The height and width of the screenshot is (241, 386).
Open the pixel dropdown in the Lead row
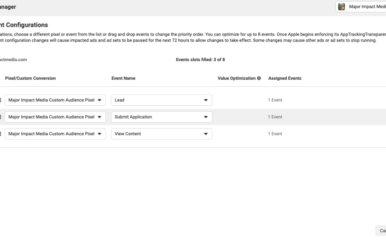tap(55, 100)
